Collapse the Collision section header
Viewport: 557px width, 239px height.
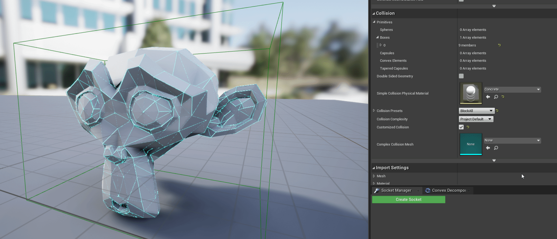[x=374, y=13]
